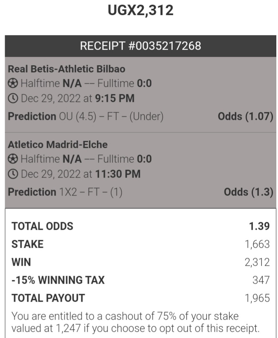Tap the Fulltime 0:0 score for Real Betis
Viewport: 278px width, 338px height.
[x=125, y=84]
